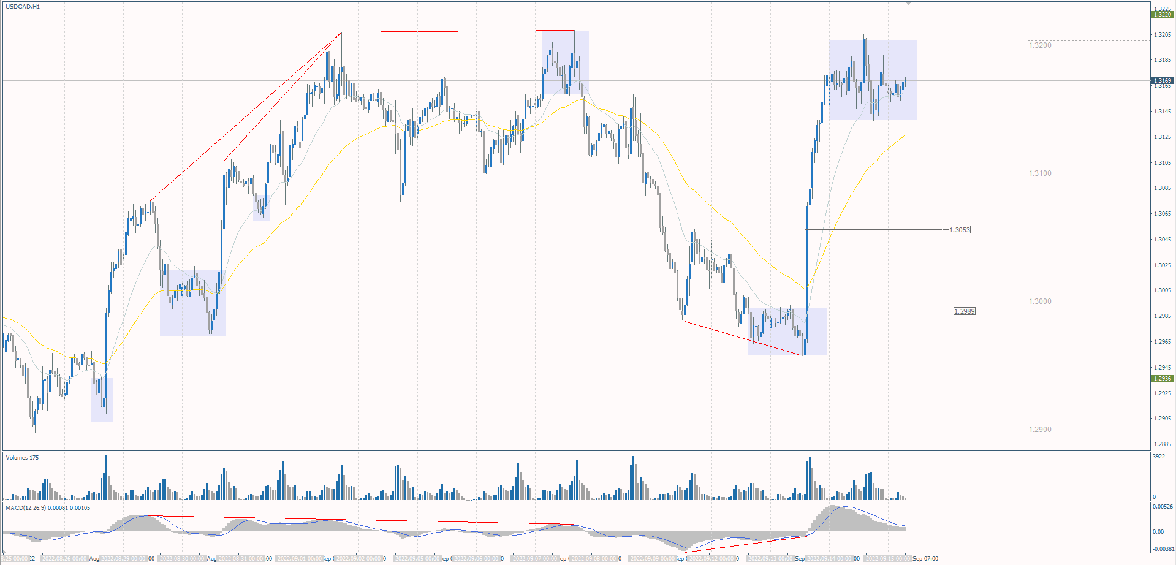
Task: Click the 2022.09.13 00:00 date label
Action: (771, 559)
